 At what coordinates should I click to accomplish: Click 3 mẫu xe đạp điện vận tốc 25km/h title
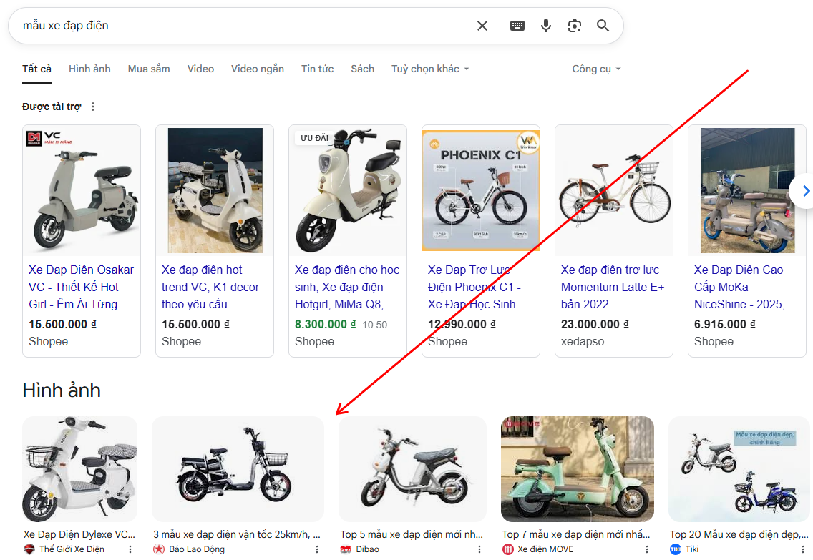point(237,534)
